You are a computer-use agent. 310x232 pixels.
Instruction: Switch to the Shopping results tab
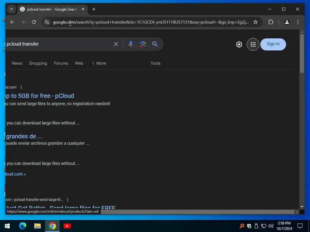pos(38,63)
